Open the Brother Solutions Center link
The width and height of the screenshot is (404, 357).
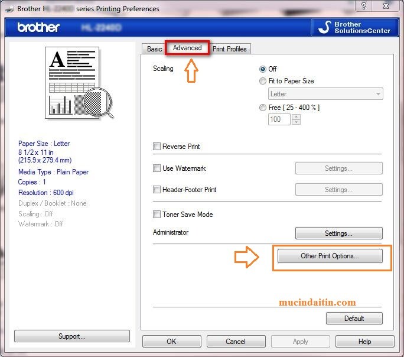point(355,27)
